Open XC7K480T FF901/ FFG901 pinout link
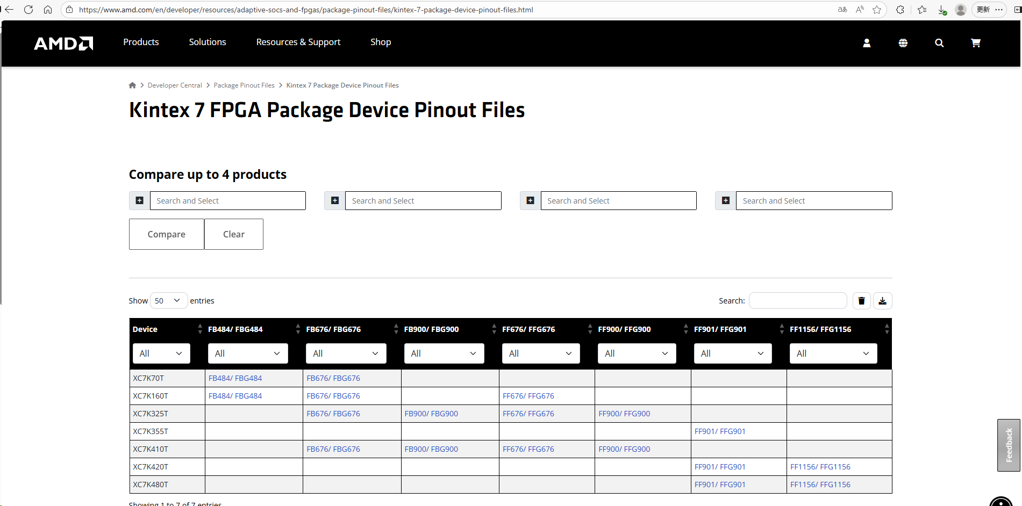The image size is (1022, 506). click(720, 485)
